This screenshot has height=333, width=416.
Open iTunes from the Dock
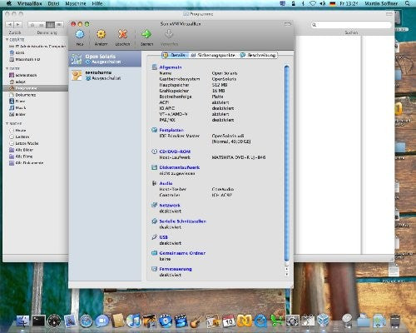pyautogui.click(x=133, y=321)
